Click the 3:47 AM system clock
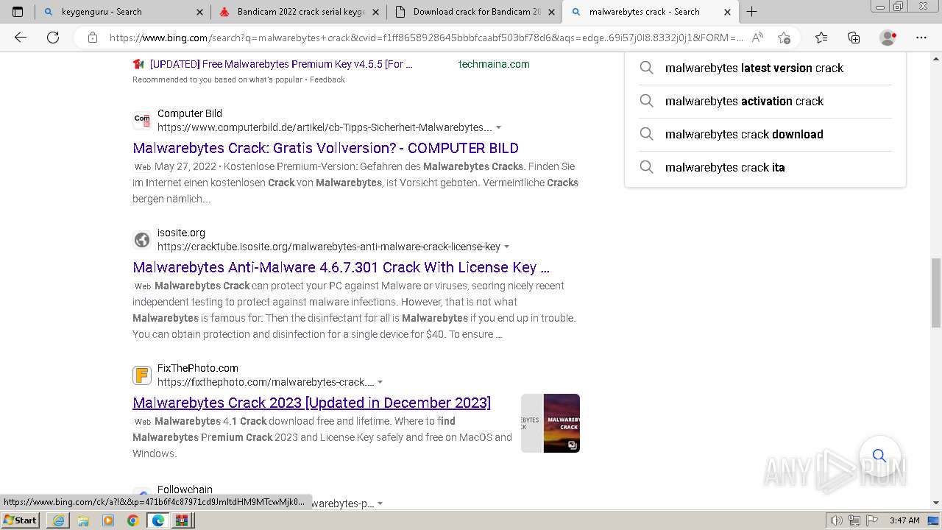 tap(904, 520)
